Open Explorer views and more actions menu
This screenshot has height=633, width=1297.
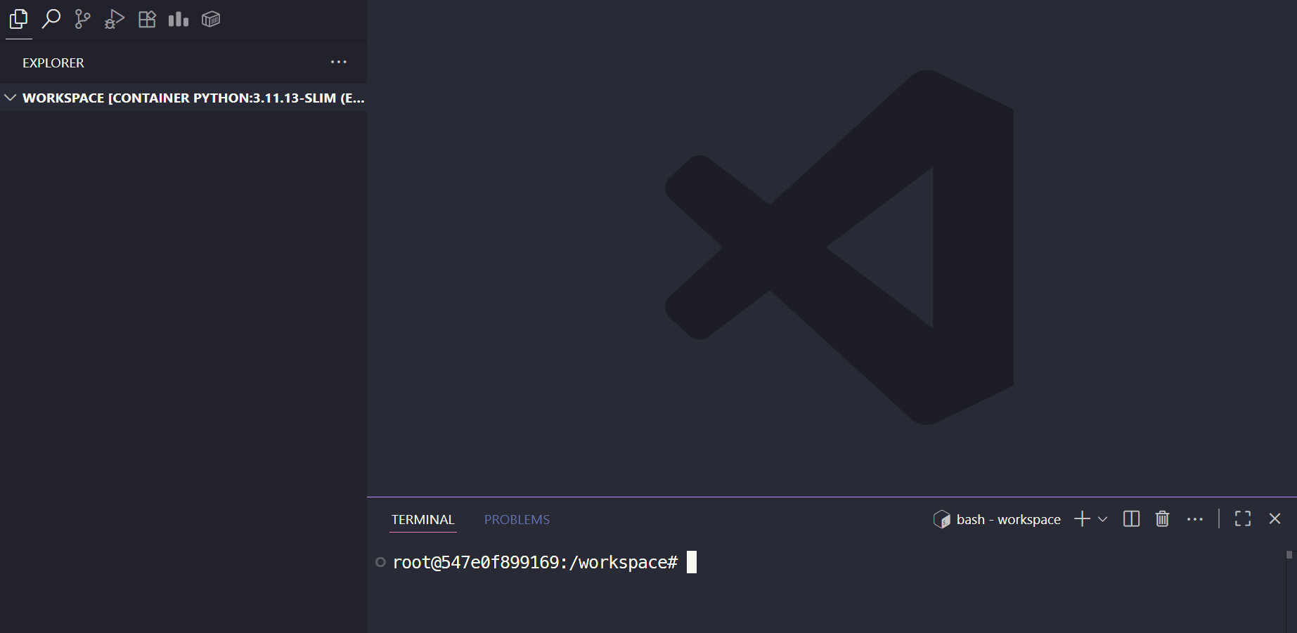click(x=339, y=62)
